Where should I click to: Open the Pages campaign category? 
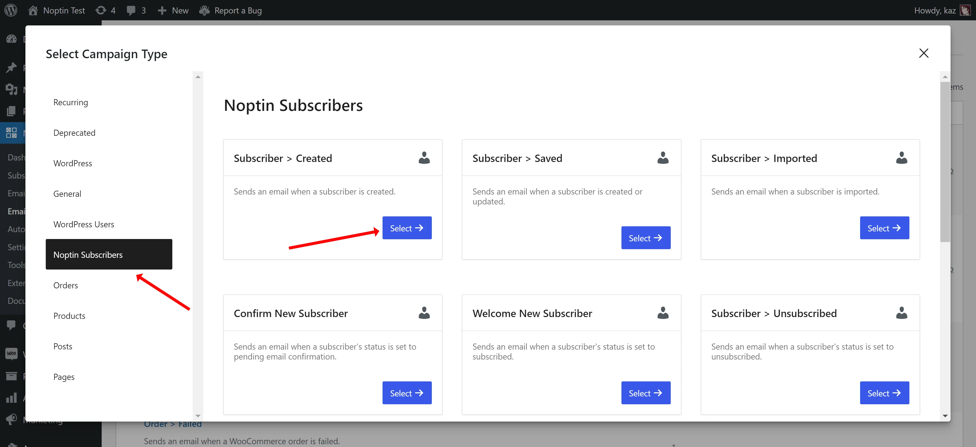click(x=109, y=377)
